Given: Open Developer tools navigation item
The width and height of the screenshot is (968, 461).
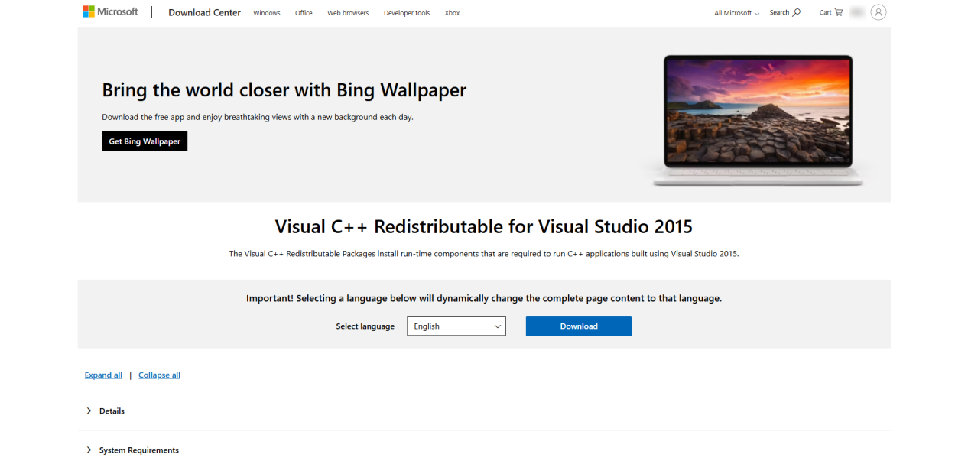Looking at the screenshot, I should click(407, 13).
